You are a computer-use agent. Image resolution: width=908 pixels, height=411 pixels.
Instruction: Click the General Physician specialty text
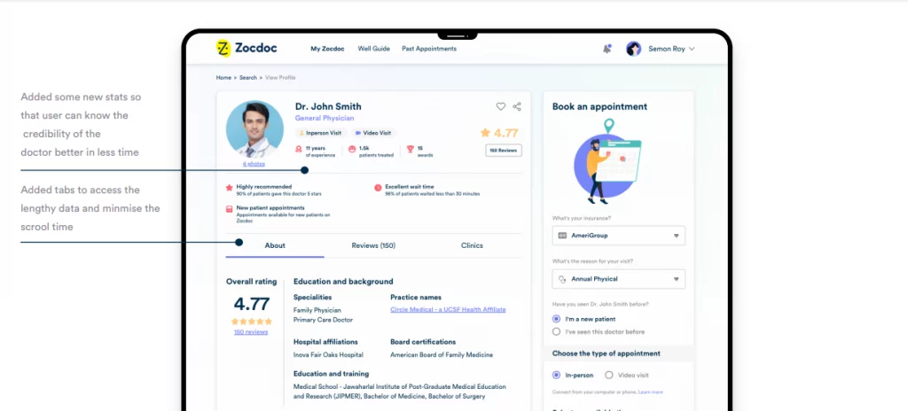(325, 118)
